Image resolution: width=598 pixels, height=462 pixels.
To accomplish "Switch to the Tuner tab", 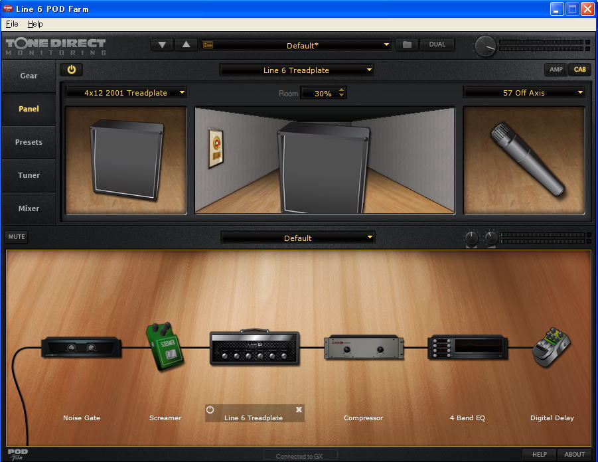I will [x=29, y=175].
